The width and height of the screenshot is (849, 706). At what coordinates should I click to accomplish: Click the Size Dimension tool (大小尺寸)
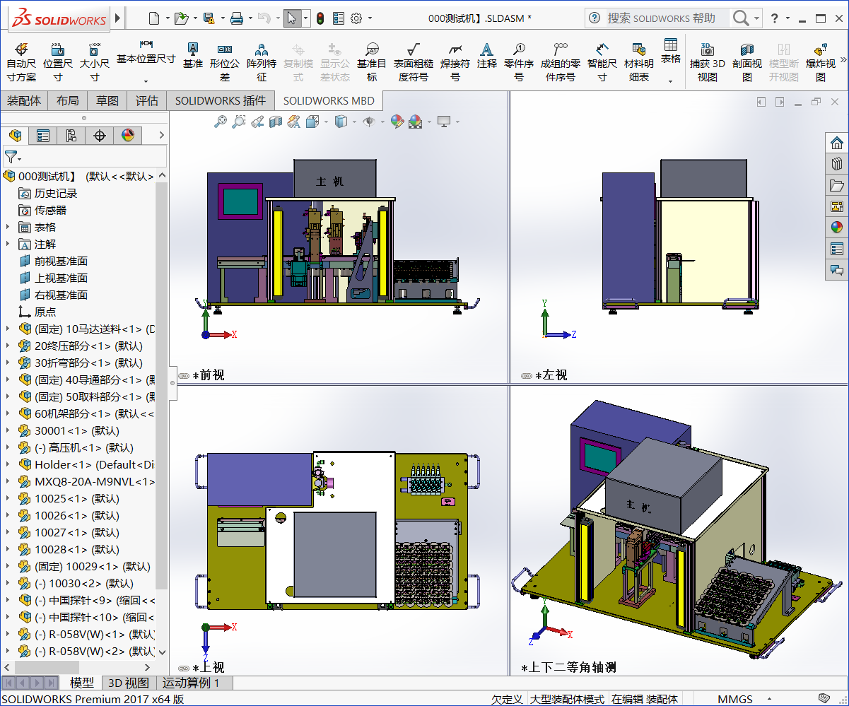click(94, 61)
